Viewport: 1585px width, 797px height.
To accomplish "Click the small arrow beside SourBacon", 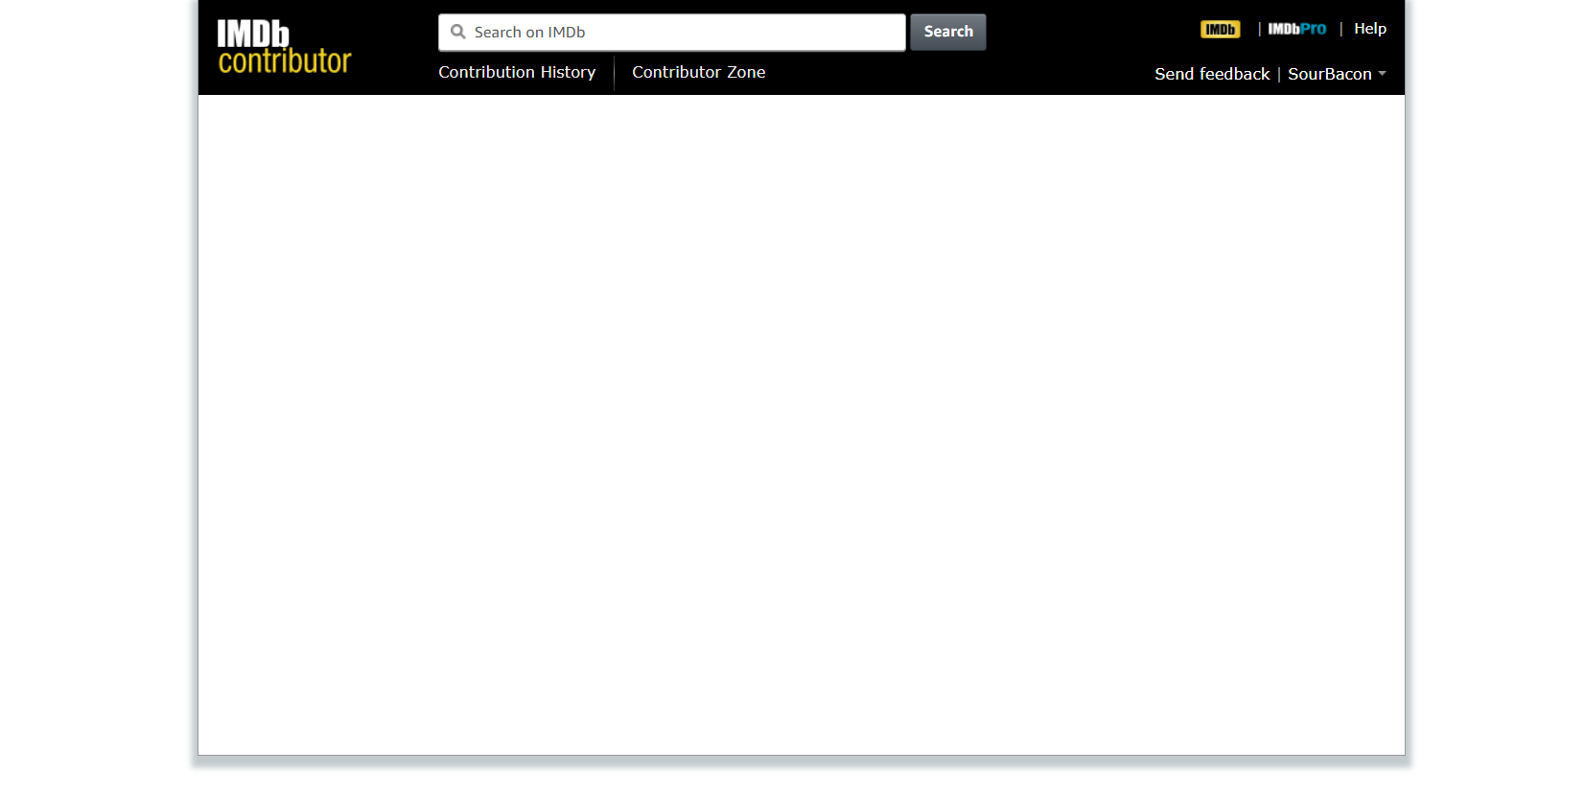I will tap(1382, 74).
